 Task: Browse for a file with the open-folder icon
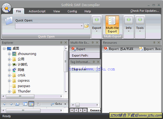[87, 26]
